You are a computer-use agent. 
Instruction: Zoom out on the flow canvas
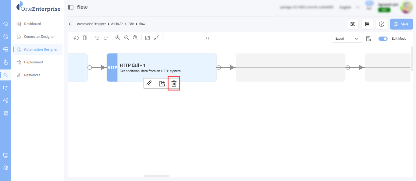(x=126, y=38)
